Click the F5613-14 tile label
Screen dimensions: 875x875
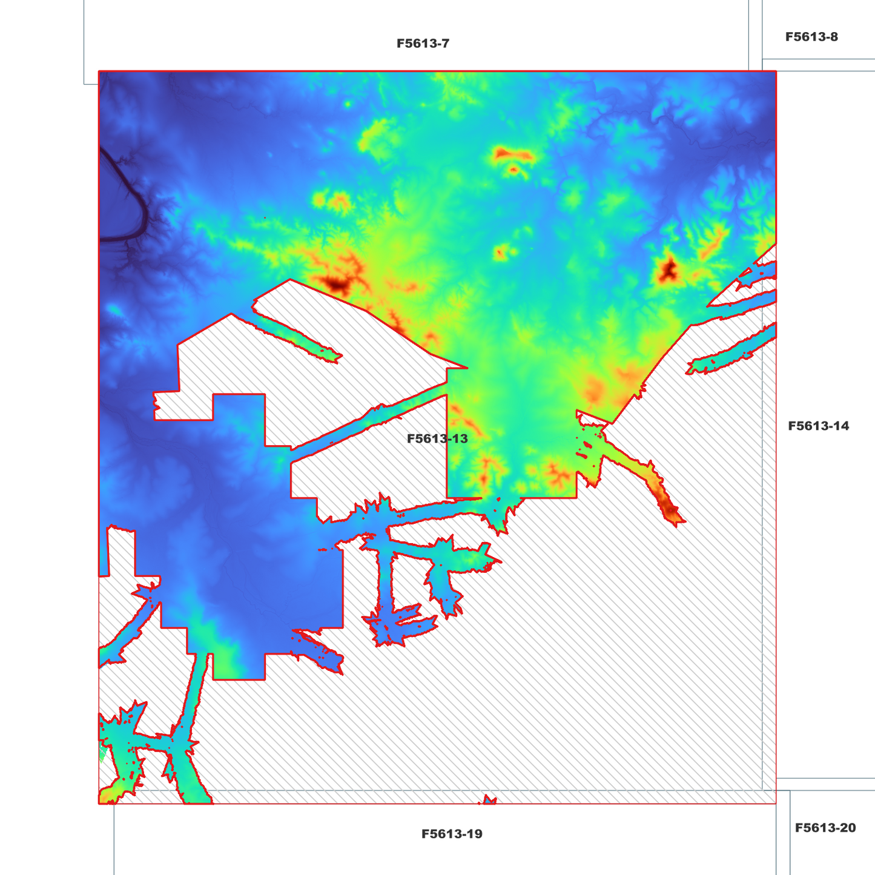pos(818,426)
